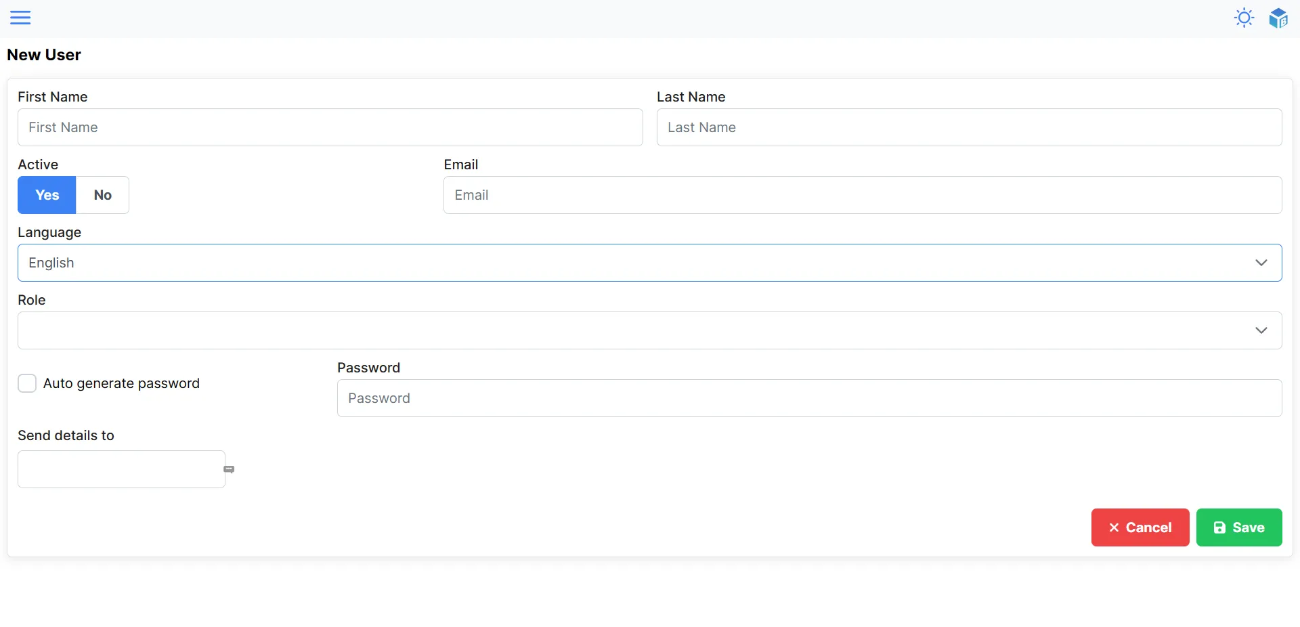Enable Auto generate password checkbox
The image size is (1300, 627).
coord(27,383)
